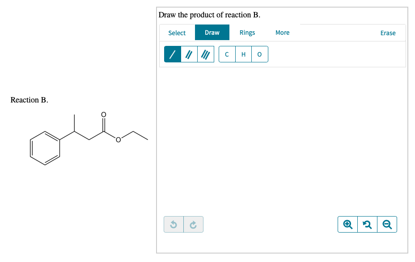The image size is (415, 262).
Task: Reset the canvas zoom view
Action: [367, 224]
